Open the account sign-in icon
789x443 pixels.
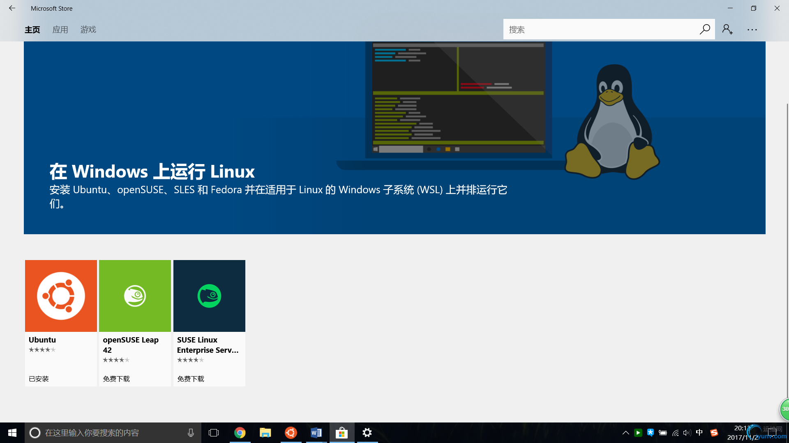727,29
